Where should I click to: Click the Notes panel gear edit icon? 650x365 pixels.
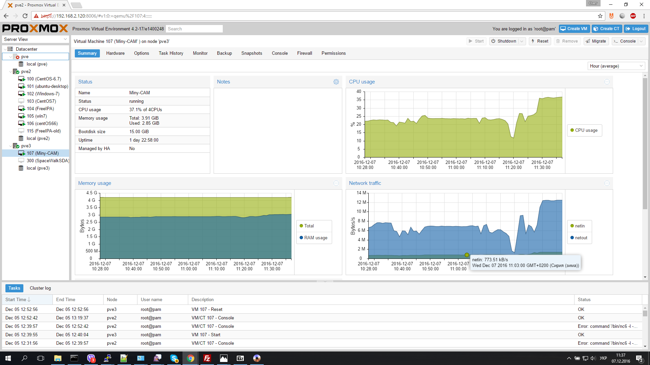tap(336, 82)
